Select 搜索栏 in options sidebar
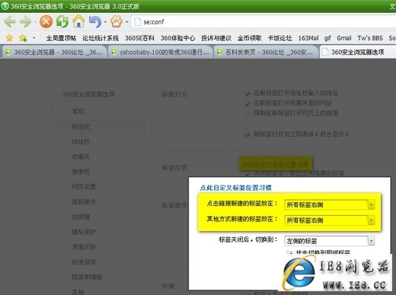The height and width of the screenshot is (295, 396). click(81, 172)
